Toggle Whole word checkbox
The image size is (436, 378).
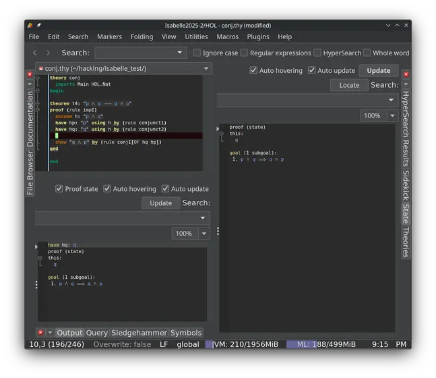pos(367,53)
